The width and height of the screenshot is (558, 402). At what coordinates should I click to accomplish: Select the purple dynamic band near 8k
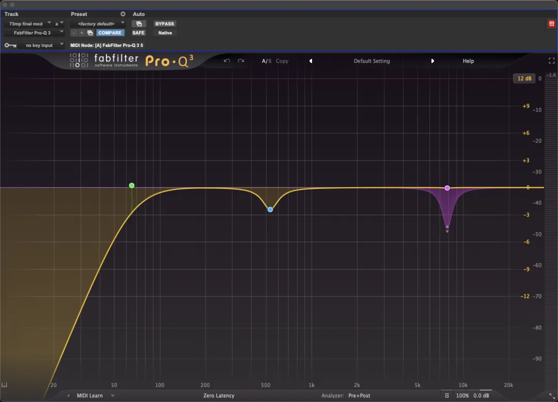[447, 188]
